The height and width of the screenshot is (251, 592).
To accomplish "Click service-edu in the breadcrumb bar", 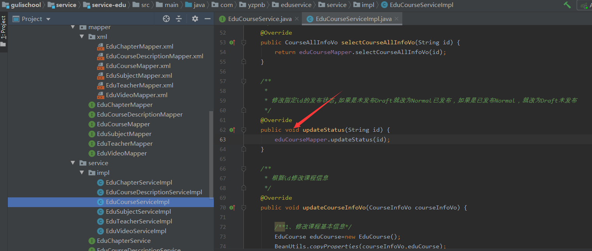I will coord(105,5).
